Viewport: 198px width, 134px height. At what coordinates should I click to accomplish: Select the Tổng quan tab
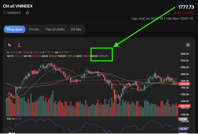pyautogui.click(x=15, y=29)
